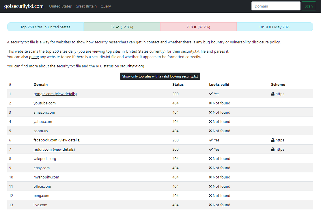This screenshot has width=321, height=212.
Task: Click the inline query link in description
Action: tap(34, 57)
